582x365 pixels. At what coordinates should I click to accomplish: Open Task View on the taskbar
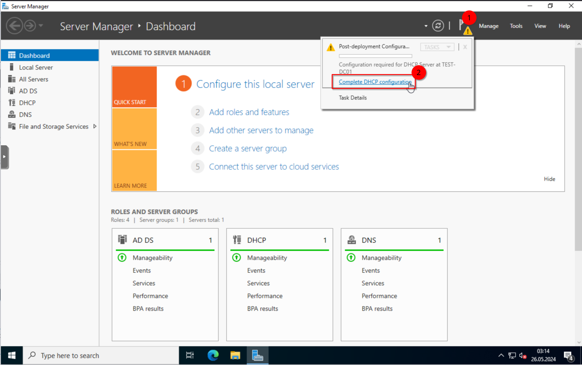click(190, 355)
